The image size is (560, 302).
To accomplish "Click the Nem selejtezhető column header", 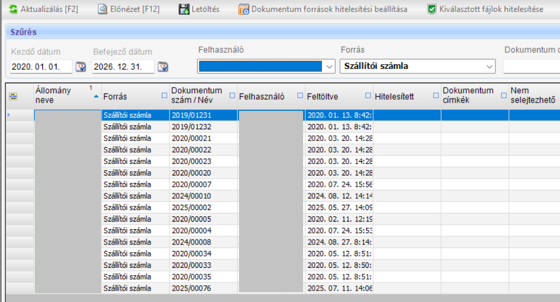I will [530, 96].
